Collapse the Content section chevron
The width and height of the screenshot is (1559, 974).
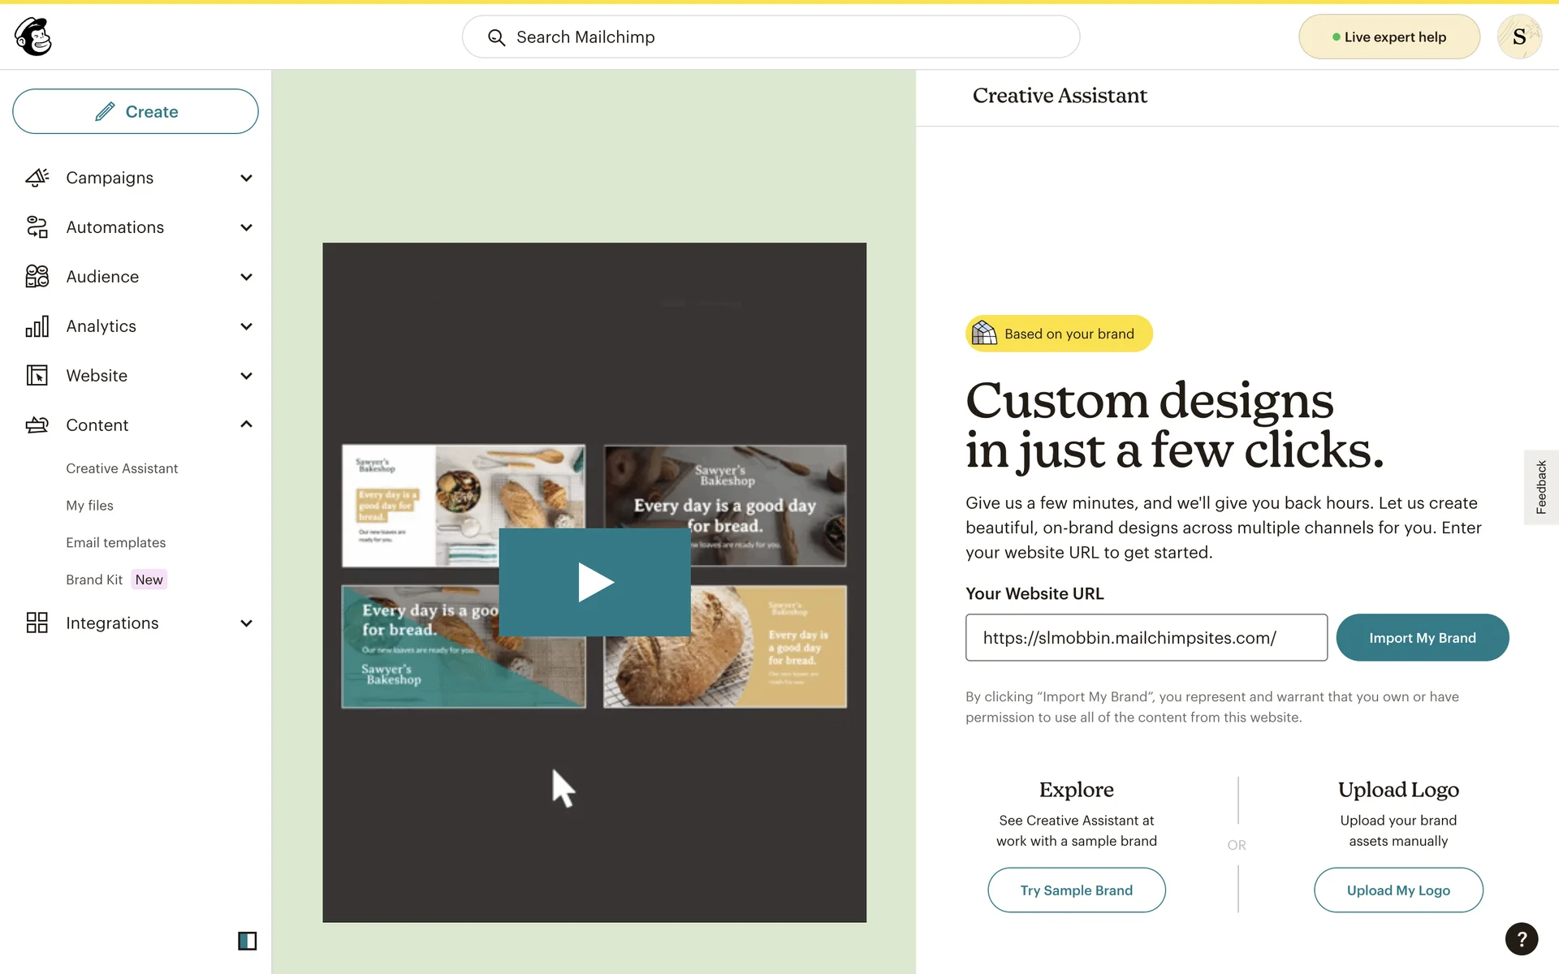click(246, 425)
